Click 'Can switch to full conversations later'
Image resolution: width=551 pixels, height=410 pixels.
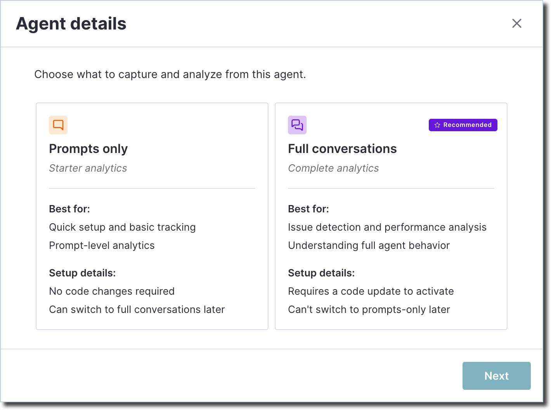pos(137,309)
